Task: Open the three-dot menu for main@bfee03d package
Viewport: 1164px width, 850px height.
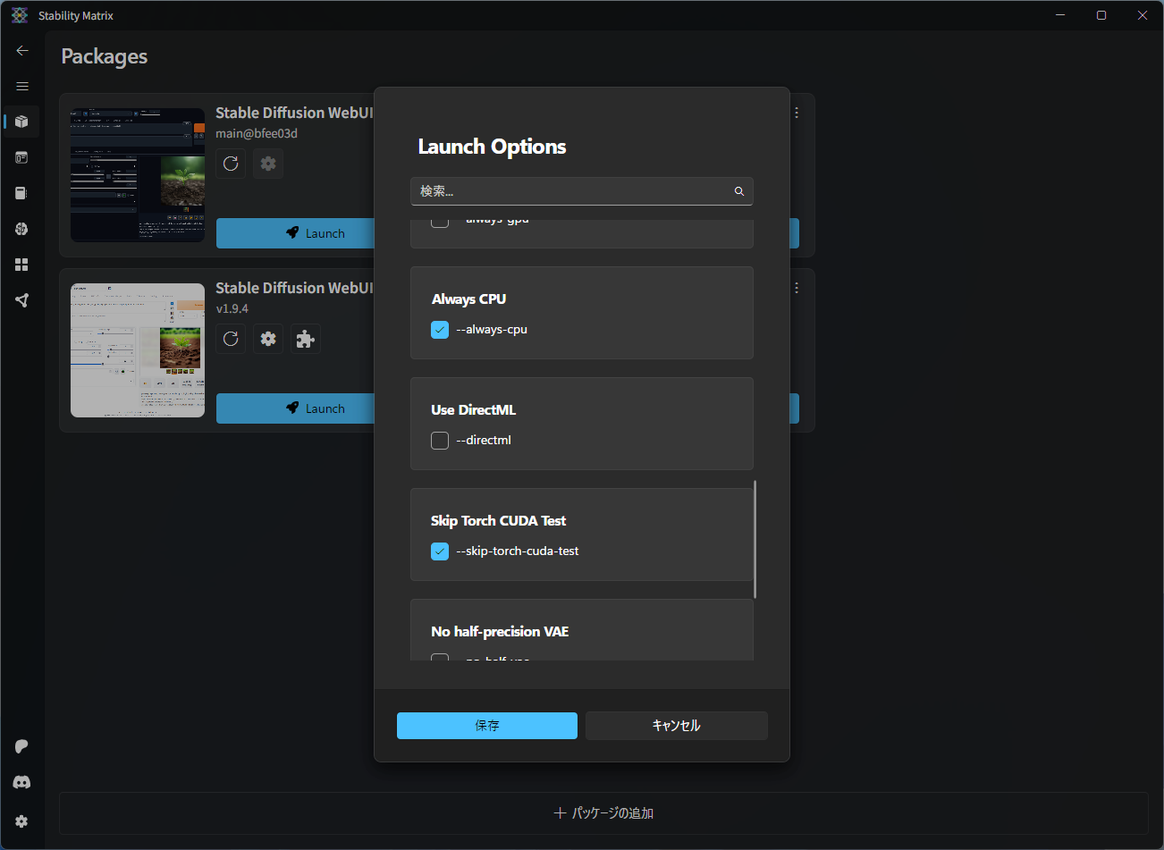Action: (797, 113)
